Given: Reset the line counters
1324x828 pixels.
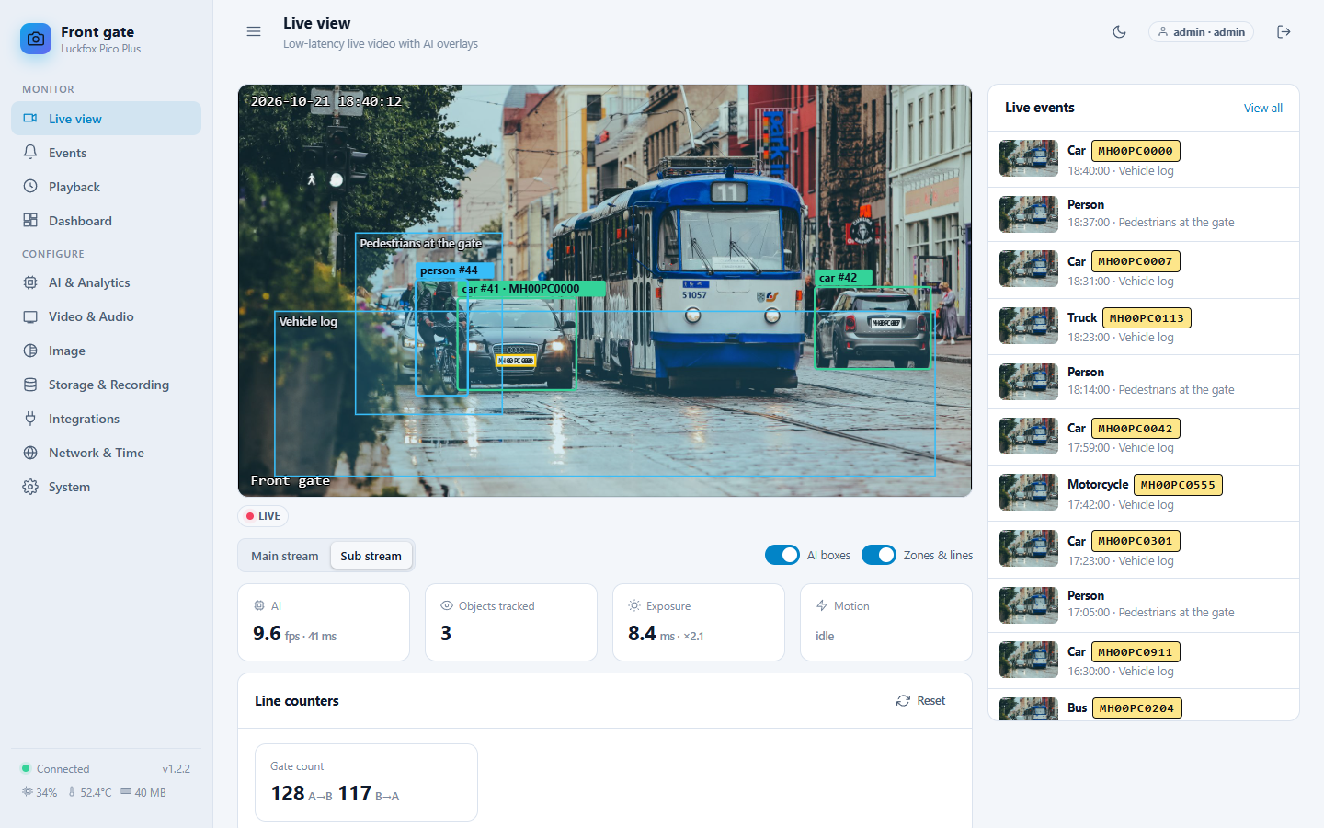Looking at the screenshot, I should [x=921, y=700].
